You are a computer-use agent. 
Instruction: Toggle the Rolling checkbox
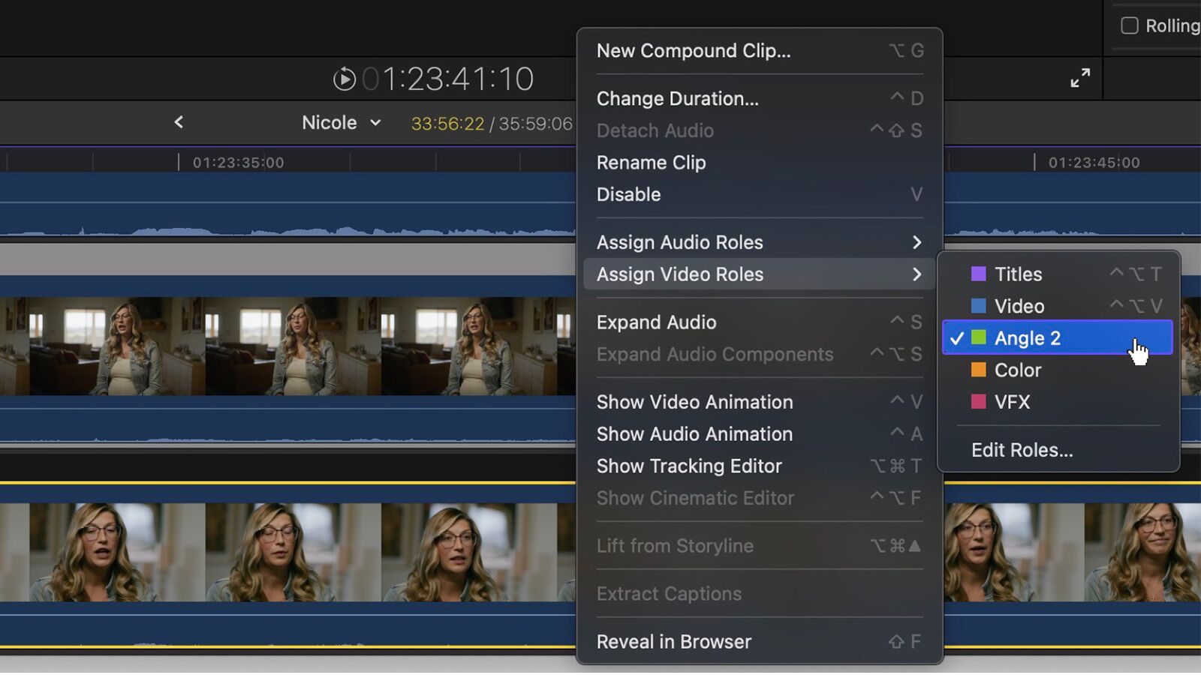pyautogui.click(x=1129, y=25)
